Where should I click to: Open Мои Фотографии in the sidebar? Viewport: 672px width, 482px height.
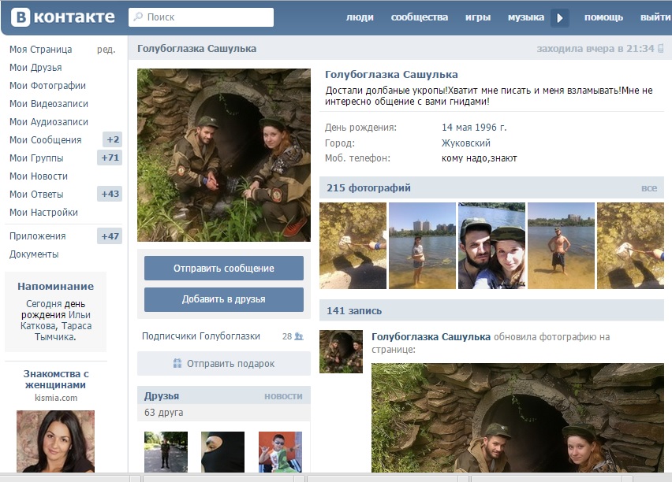pyautogui.click(x=47, y=85)
